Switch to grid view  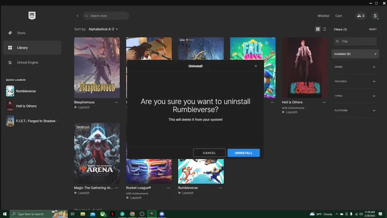click(318, 29)
